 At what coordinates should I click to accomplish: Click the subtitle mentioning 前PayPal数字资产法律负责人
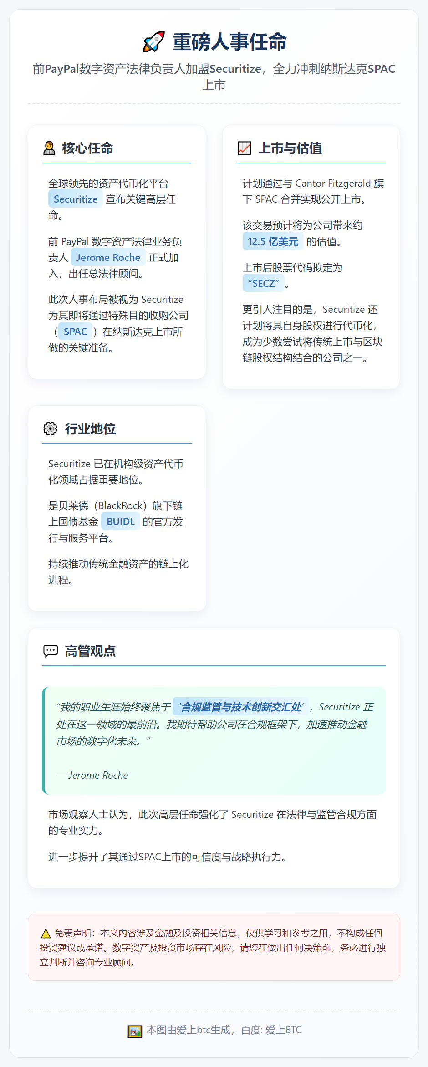click(214, 77)
